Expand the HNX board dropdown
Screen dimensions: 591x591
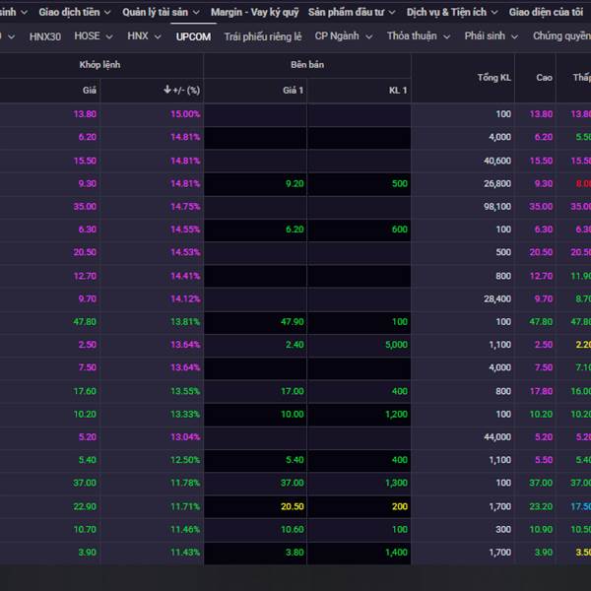tap(144, 36)
